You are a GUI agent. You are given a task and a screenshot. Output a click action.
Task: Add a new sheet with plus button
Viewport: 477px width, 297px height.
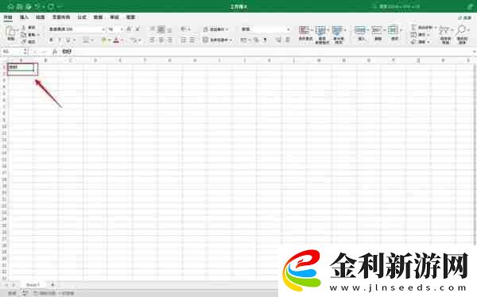(52, 285)
